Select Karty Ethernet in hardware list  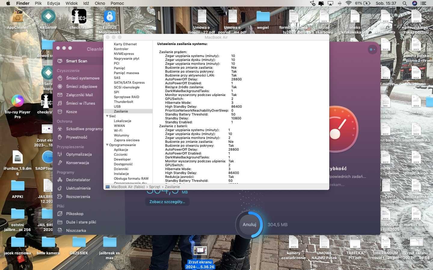click(125, 44)
